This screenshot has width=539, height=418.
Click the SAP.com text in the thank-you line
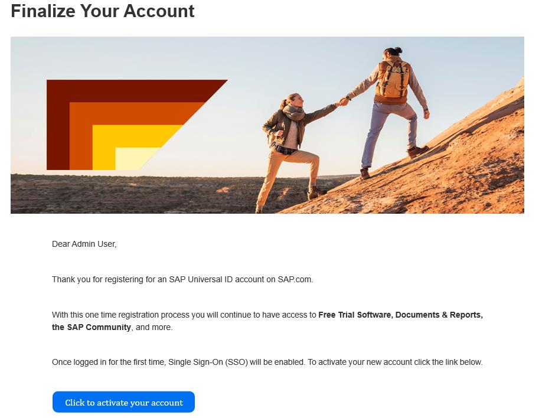[x=295, y=279]
